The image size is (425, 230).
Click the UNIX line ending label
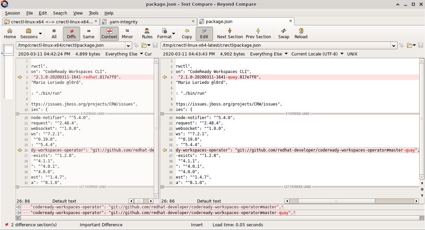[x=352, y=54]
